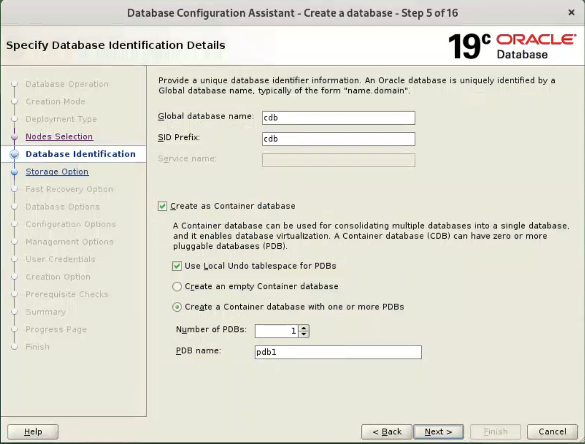Click the User Credentials step label
The width and height of the screenshot is (585, 444).
(60, 260)
